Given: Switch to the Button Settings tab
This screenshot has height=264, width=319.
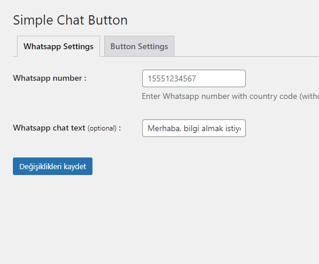Looking at the screenshot, I should 139,46.
